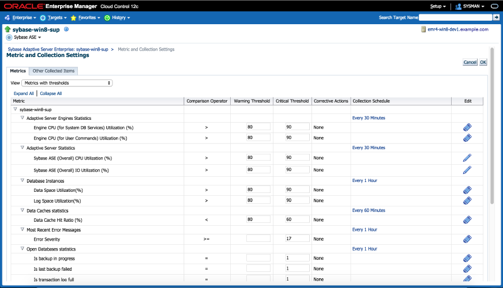Click the green up-status arrow icon
503x288 pixels.
tap(7, 29)
